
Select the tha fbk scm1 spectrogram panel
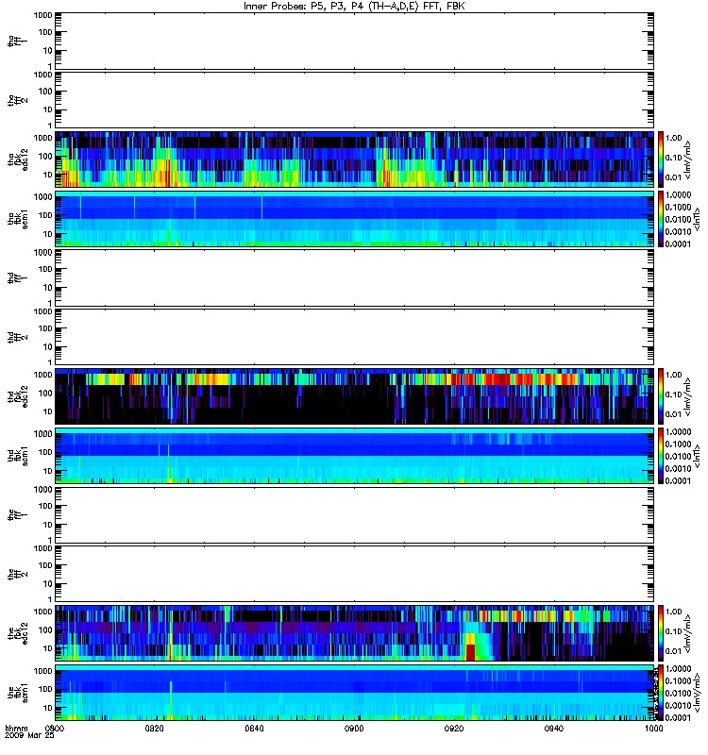click(x=354, y=219)
